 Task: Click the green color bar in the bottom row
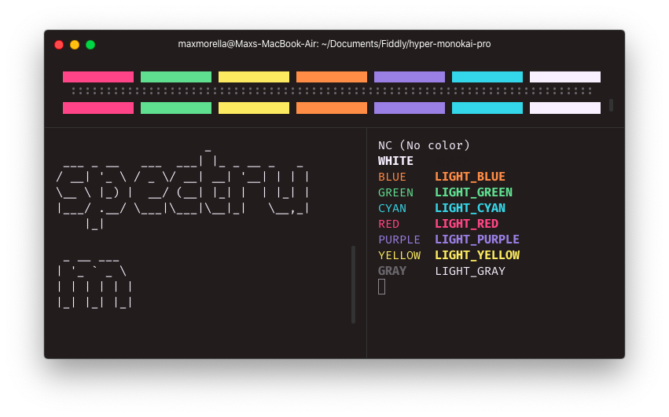click(176, 108)
